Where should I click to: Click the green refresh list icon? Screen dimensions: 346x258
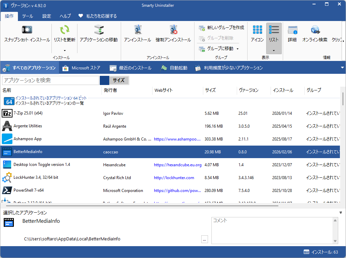point(64,30)
